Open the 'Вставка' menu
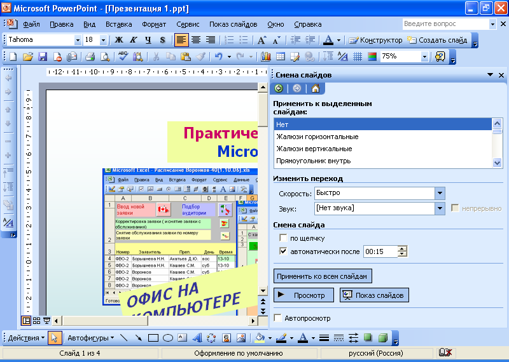Image resolution: width=509 pixels, height=362 pixels. [119, 24]
